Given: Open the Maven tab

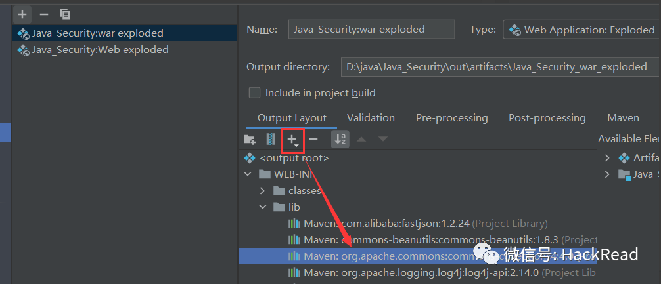Looking at the screenshot, I should click(623, 118).
